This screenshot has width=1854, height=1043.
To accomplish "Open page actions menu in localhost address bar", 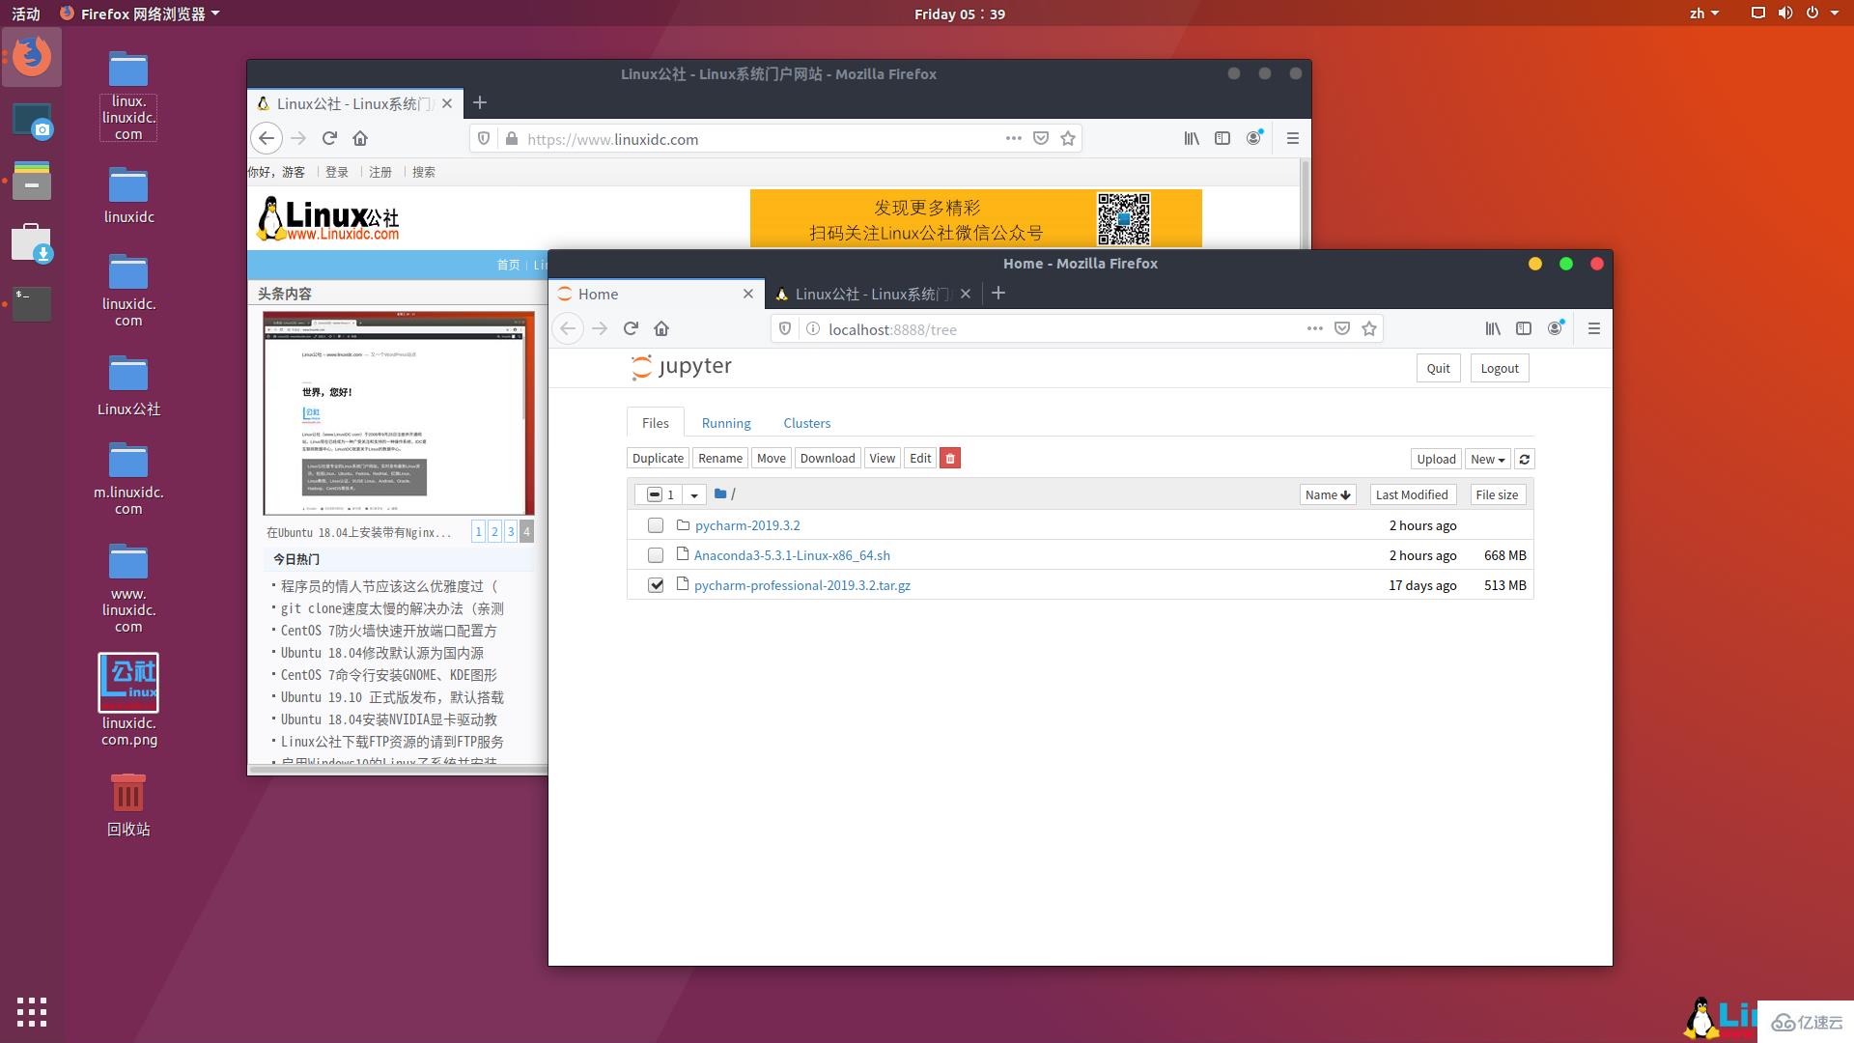I will [x=1314, y=329].
